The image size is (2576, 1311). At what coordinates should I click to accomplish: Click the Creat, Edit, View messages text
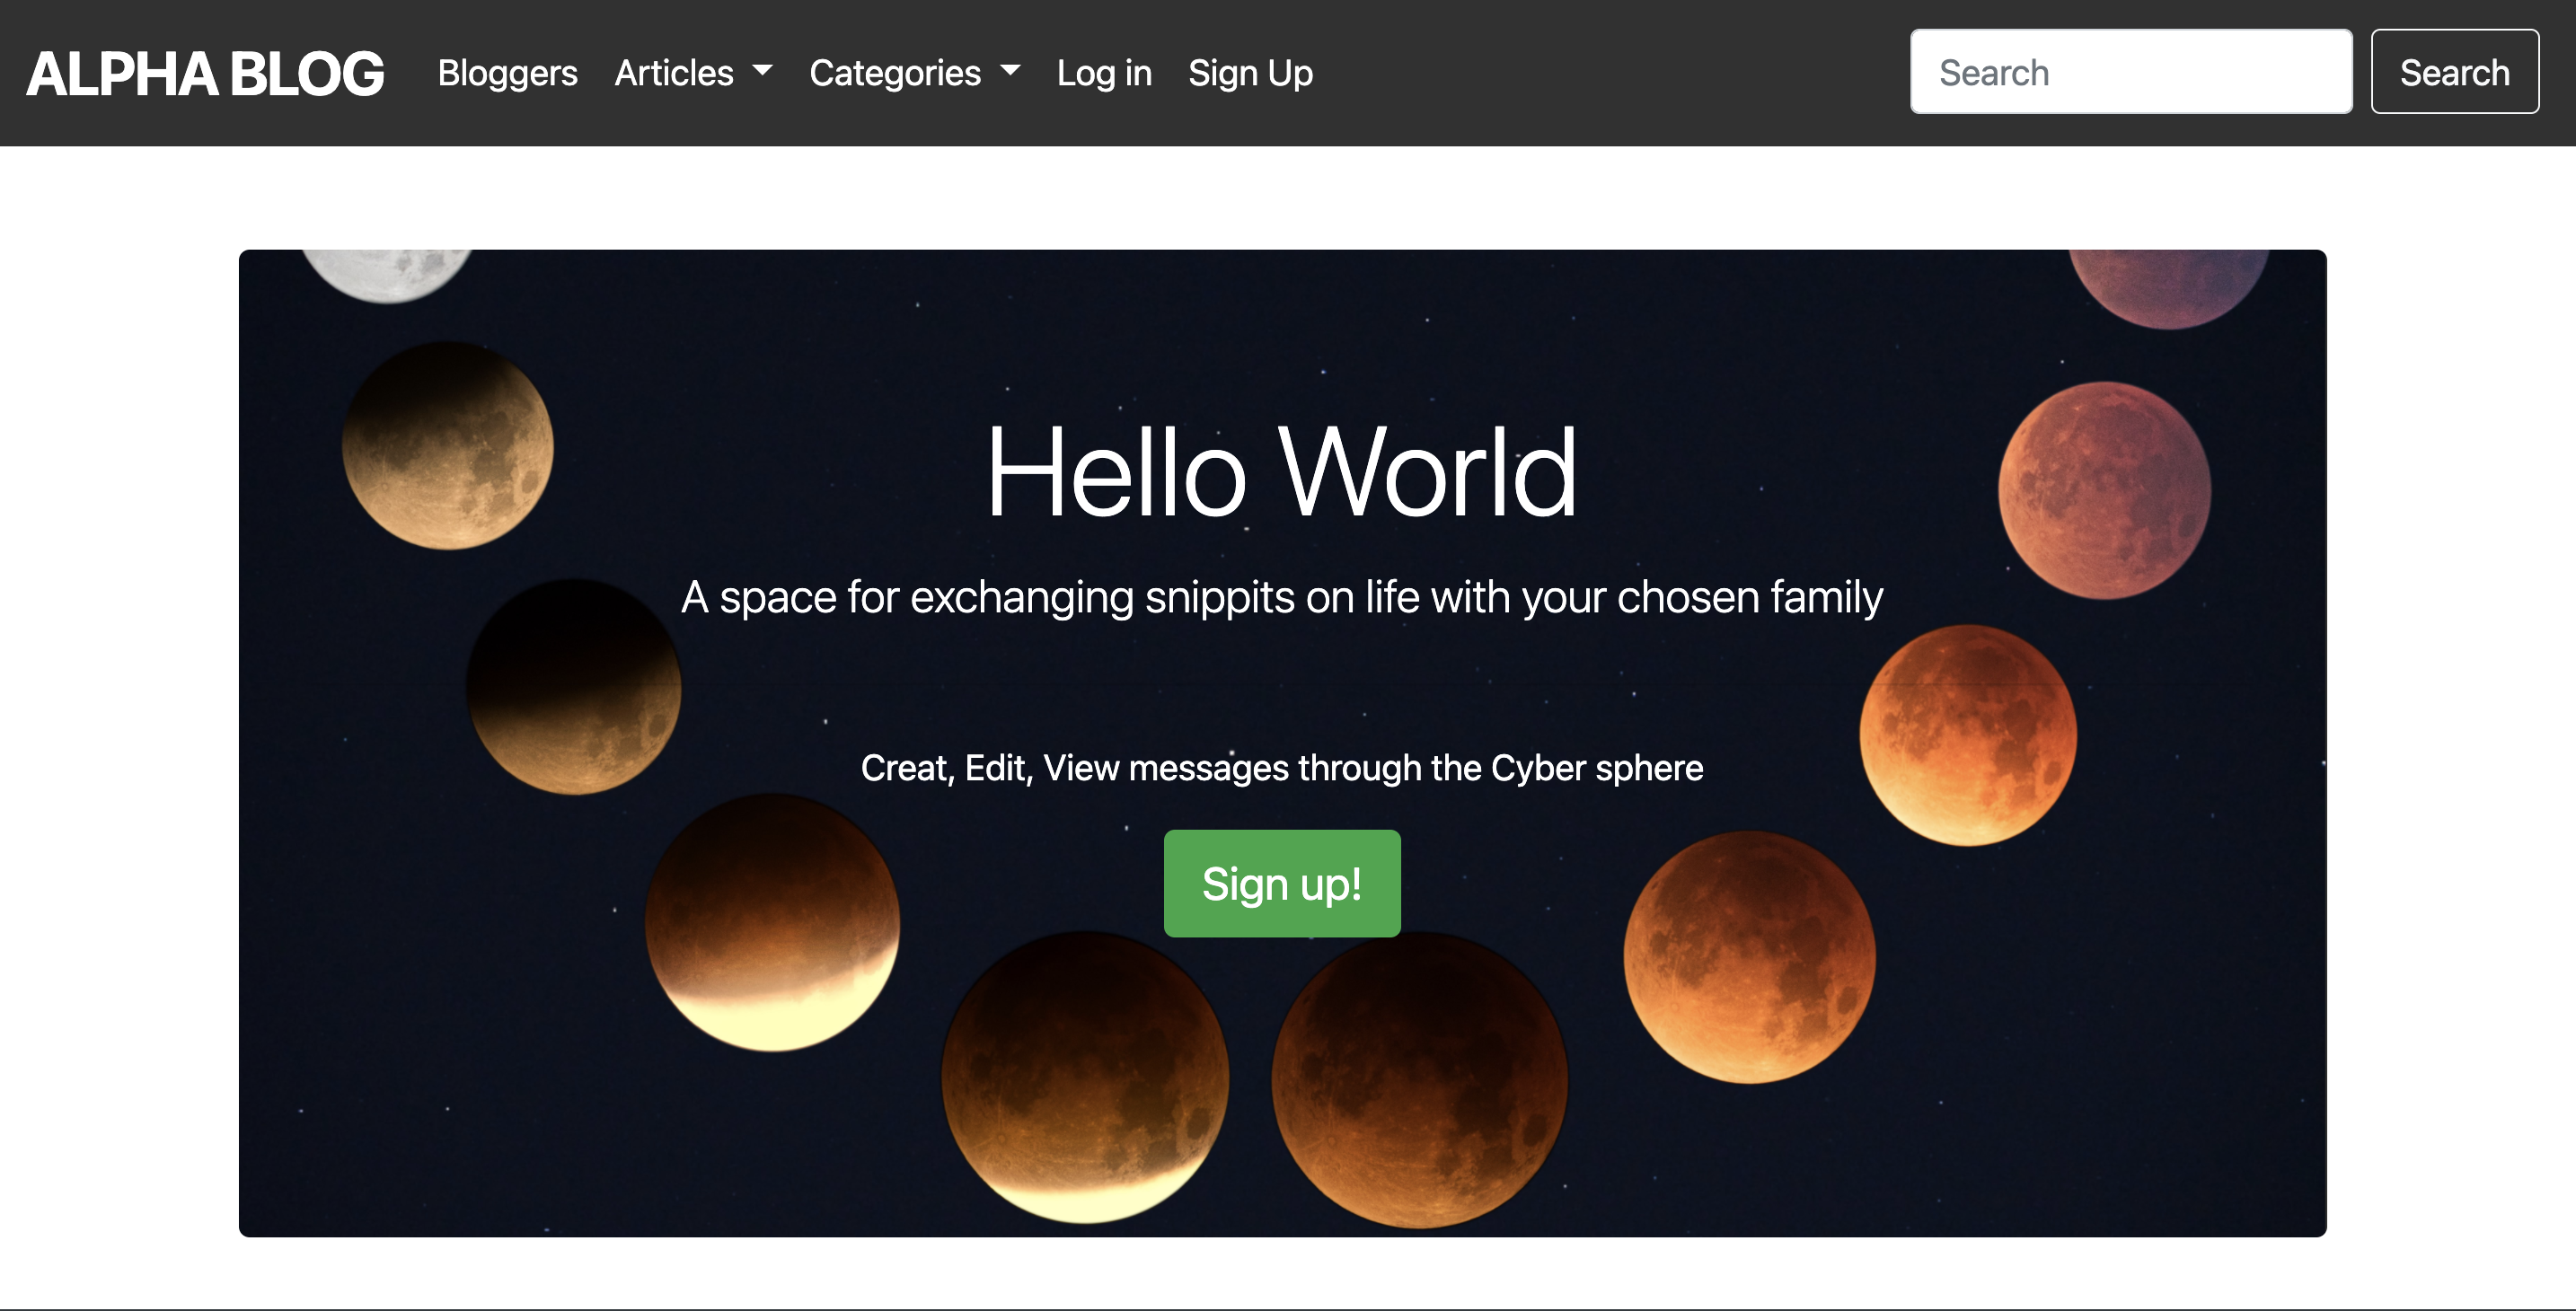tap(1281, 768)
